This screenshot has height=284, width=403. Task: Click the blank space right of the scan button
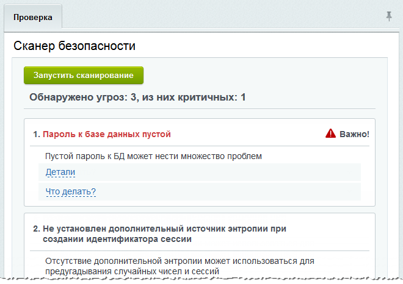[256, 76]
